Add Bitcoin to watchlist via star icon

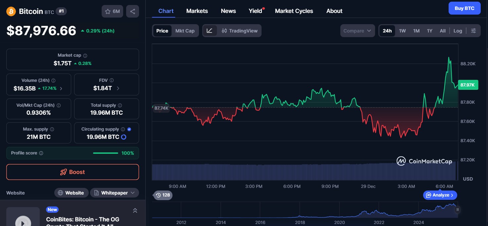108,11
